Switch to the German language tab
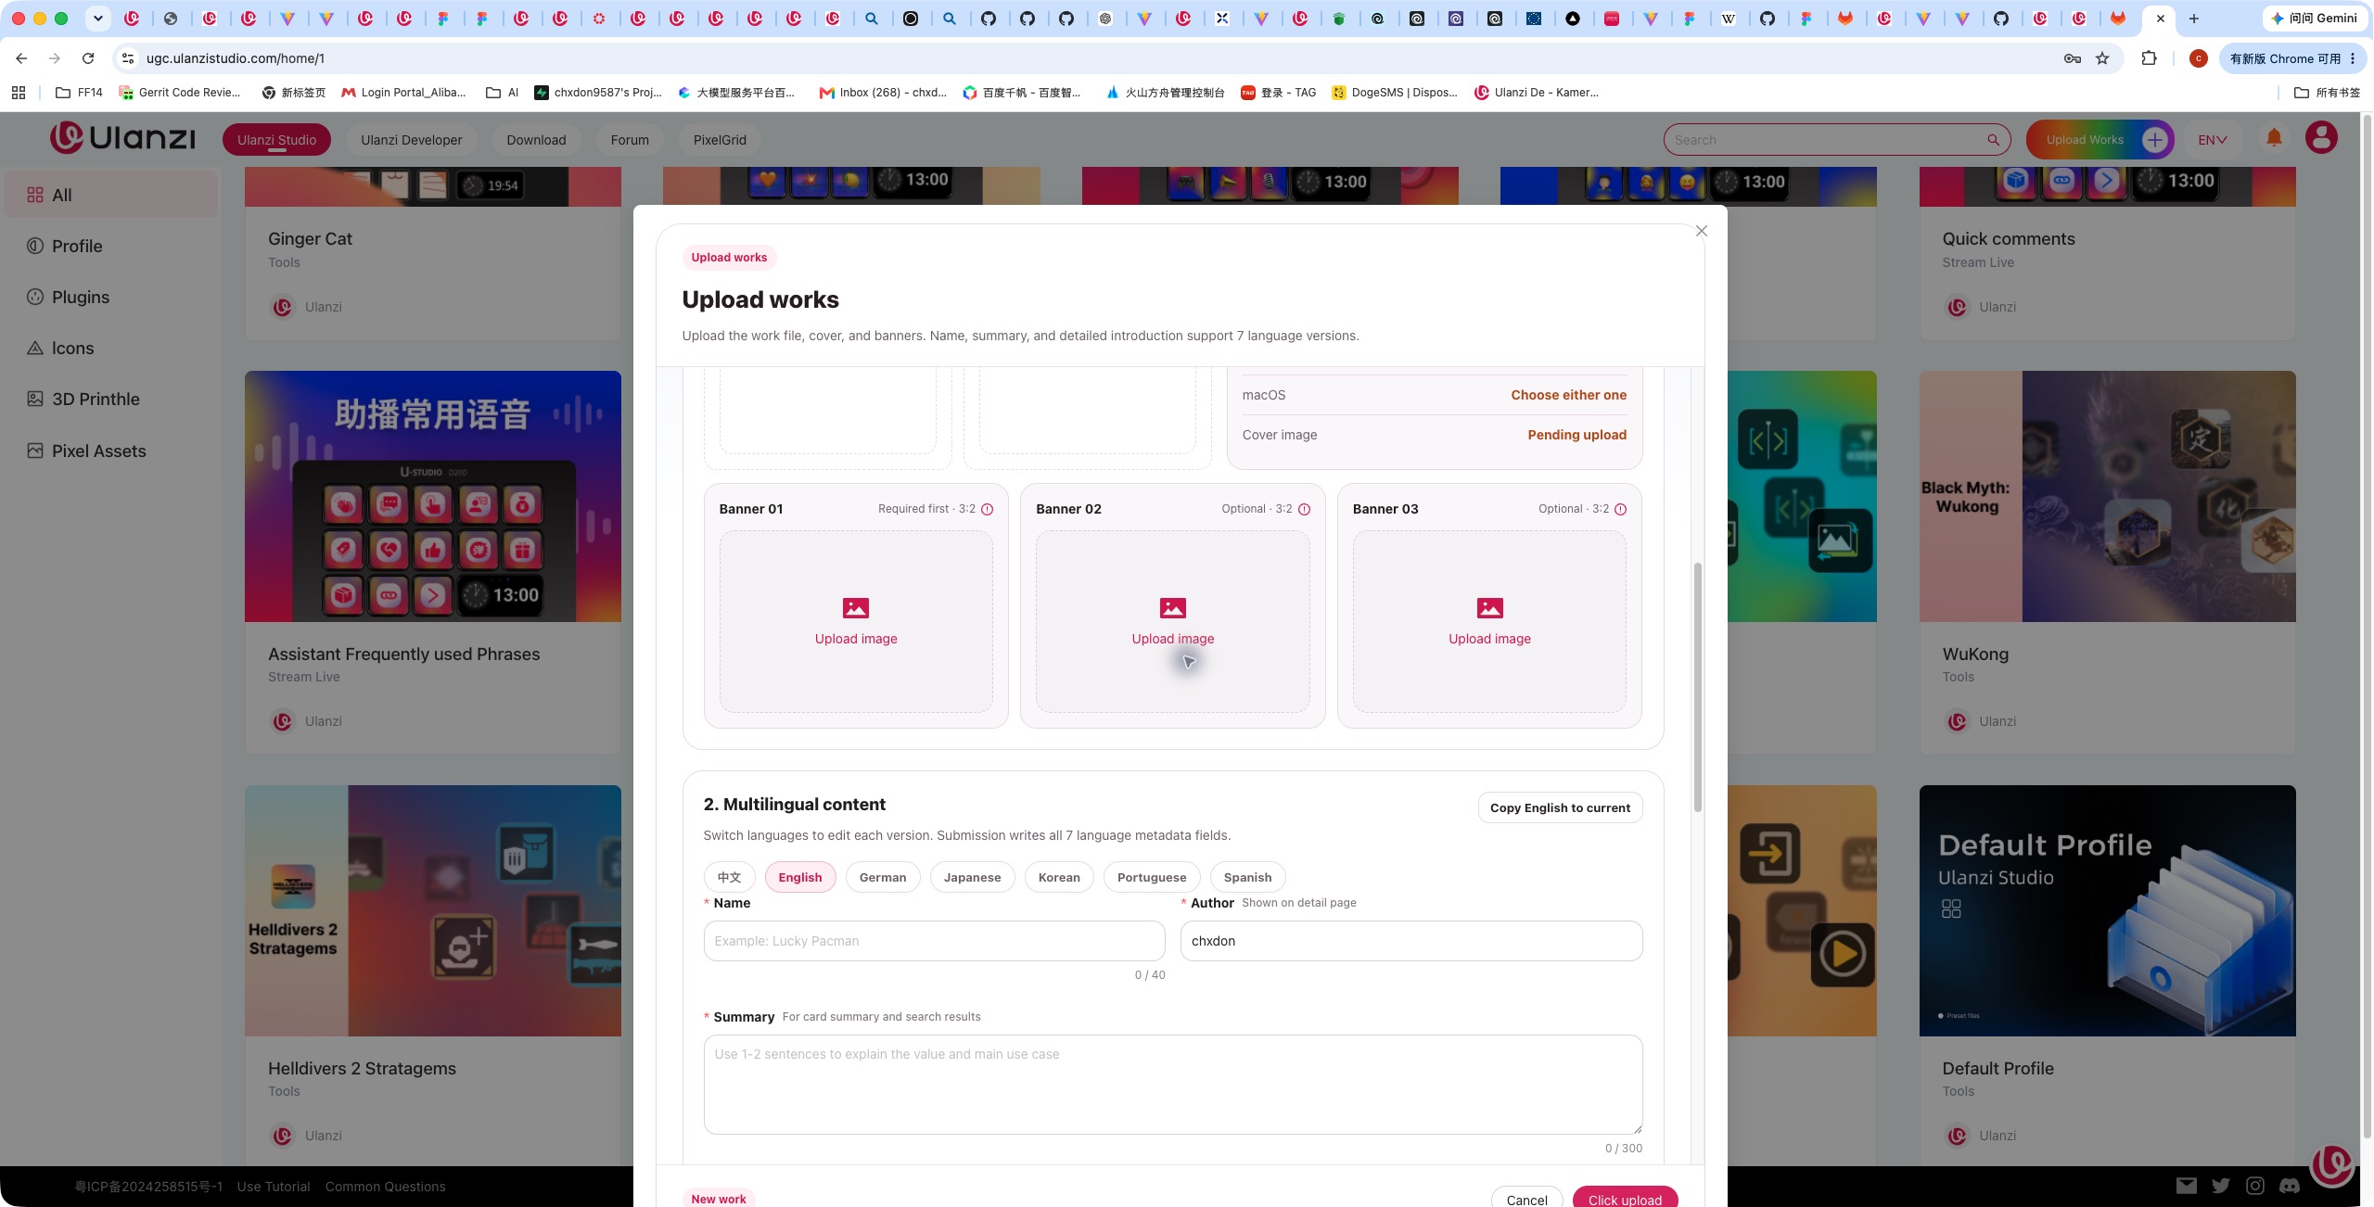 [x=883, y=877]
